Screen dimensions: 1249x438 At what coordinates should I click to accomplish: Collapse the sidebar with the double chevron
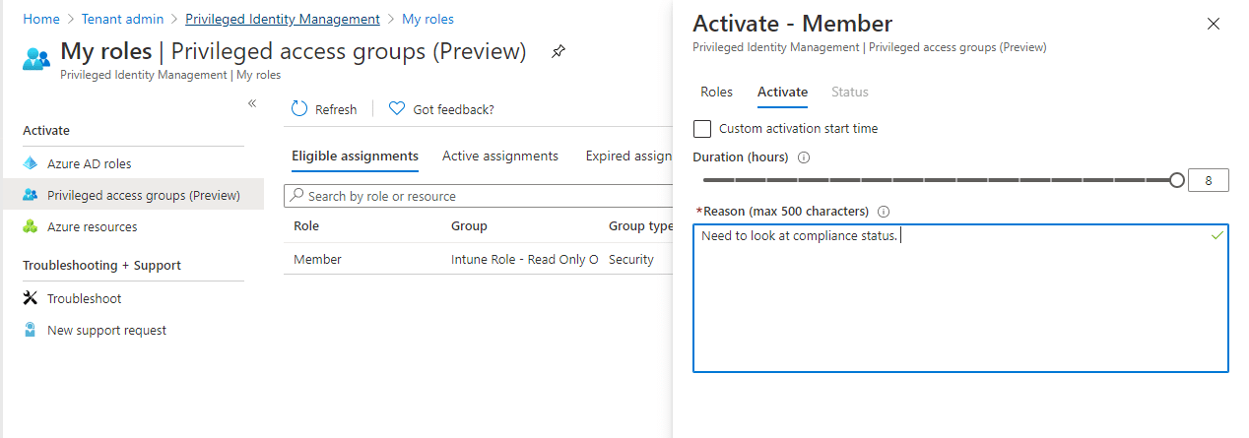click(252, 103)
